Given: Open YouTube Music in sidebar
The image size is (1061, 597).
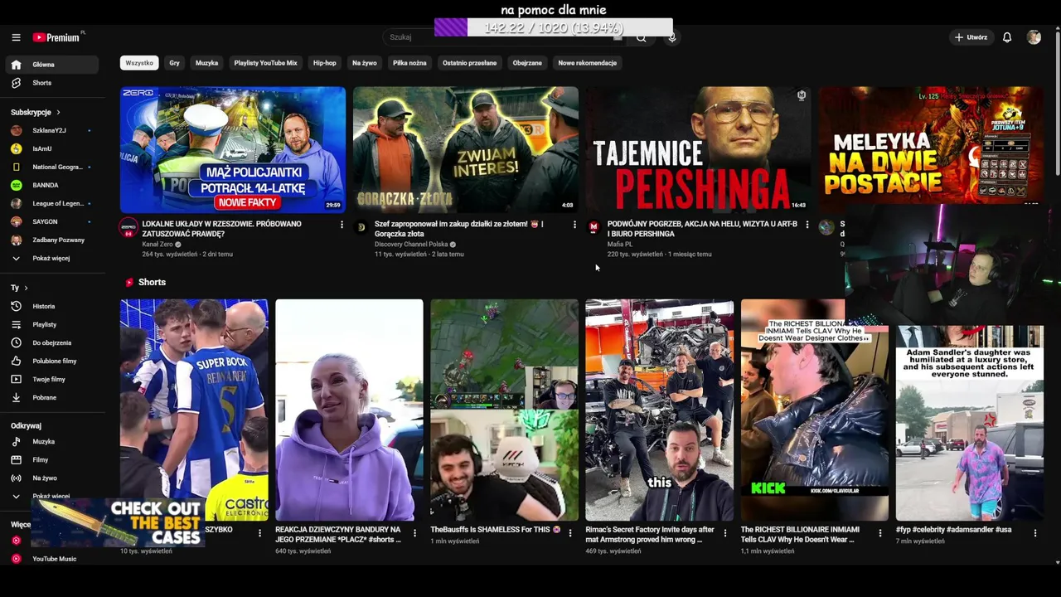Looking at the screenshot, I should click(51, 559).
